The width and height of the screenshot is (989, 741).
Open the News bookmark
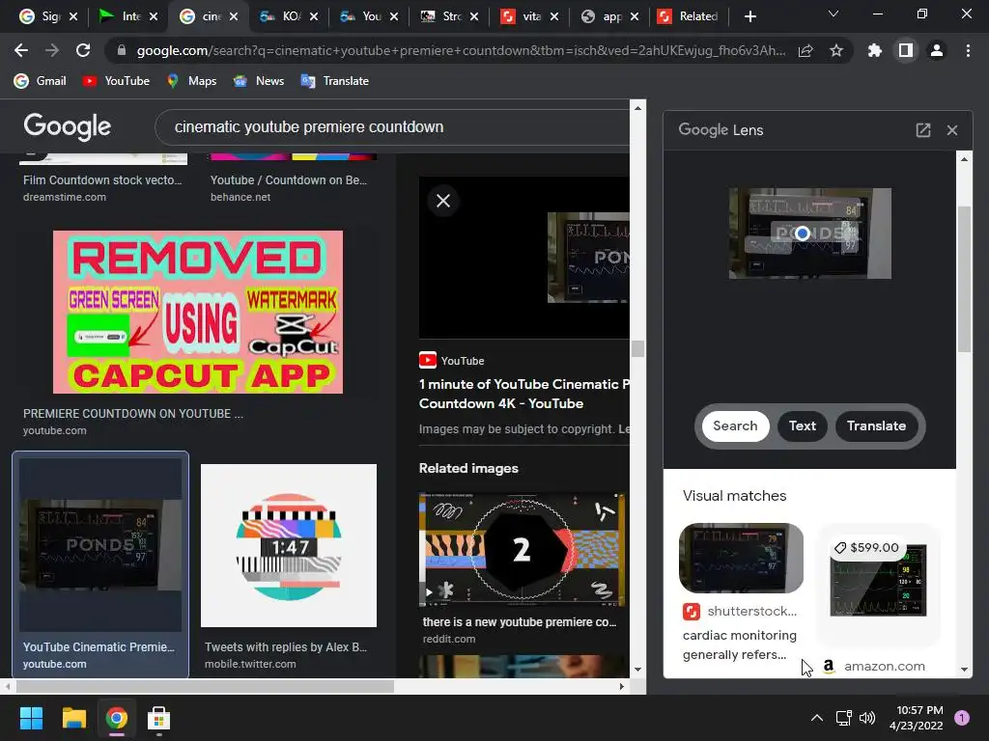[x=259, y=81]
